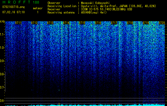Click the A504HB(yagi 4el) antenna text
The width and height of the screenshot is (167, 106).
(94, 12)
